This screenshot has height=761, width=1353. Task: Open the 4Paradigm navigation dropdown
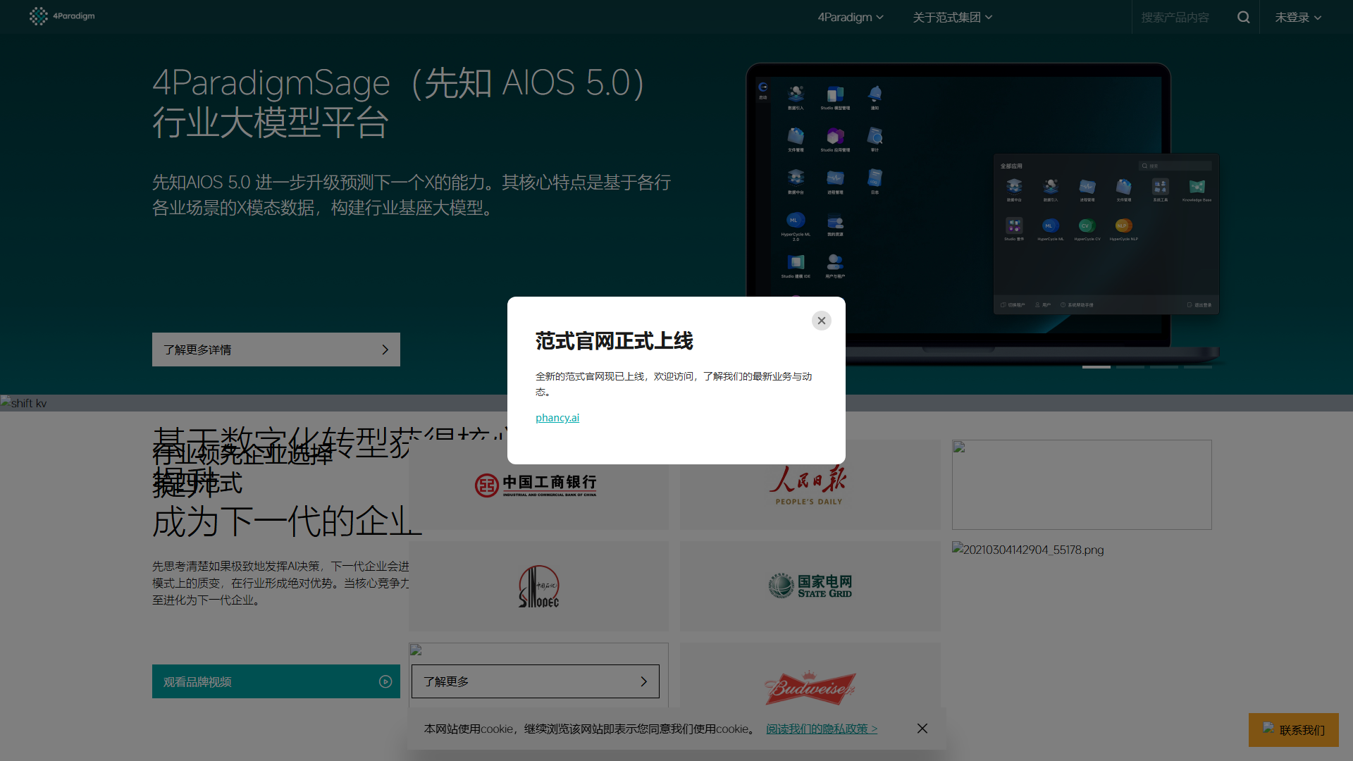click(850, 17)
